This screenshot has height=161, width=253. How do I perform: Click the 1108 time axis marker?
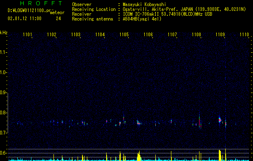click(196, 34)
